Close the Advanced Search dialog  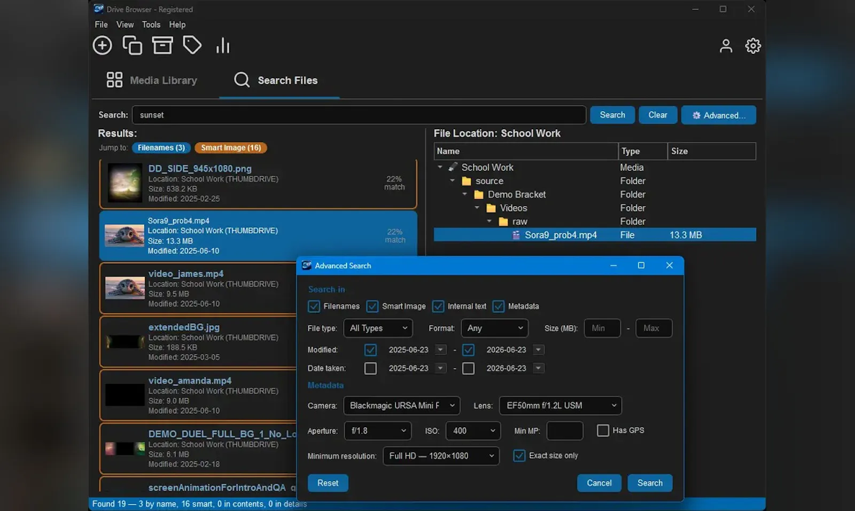coord(669,265)
